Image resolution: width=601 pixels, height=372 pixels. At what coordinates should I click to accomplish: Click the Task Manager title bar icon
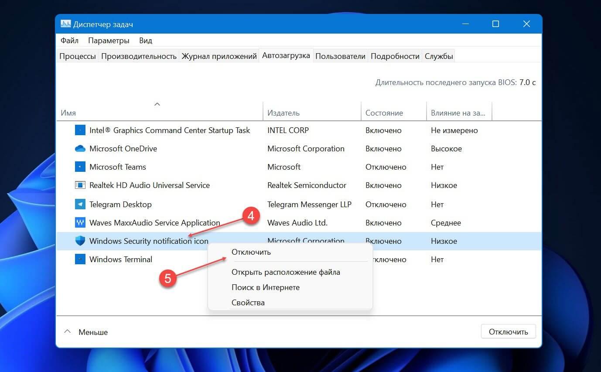[66, 24]
